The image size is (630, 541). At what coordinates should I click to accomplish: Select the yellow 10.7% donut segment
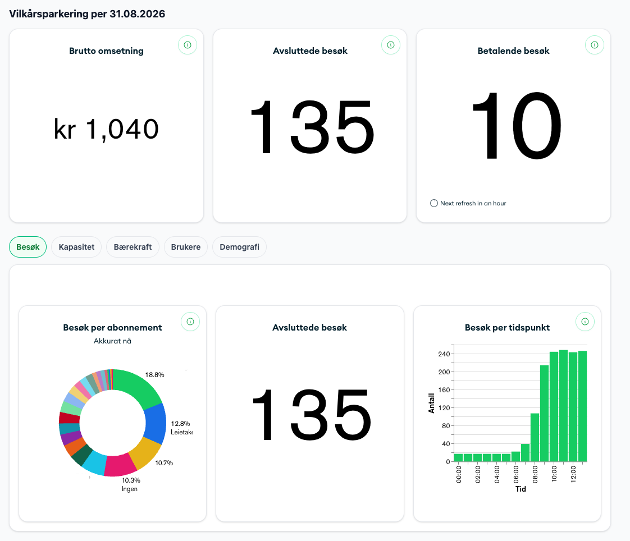pos(145,452)
